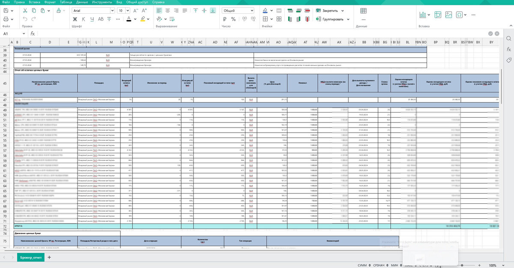
Task: Apply ruble currency format
Action: (x=225, y=19)
